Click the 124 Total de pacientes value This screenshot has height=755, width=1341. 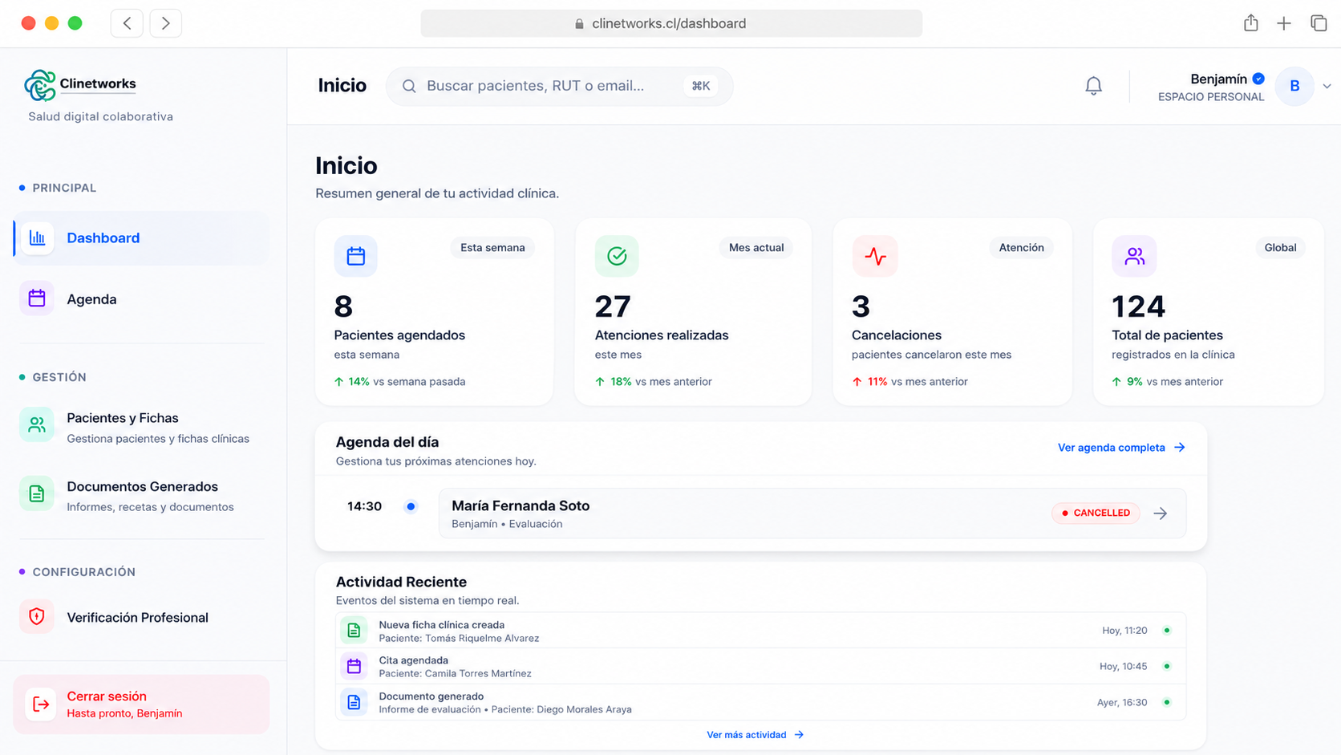(x=1138, y=306)
